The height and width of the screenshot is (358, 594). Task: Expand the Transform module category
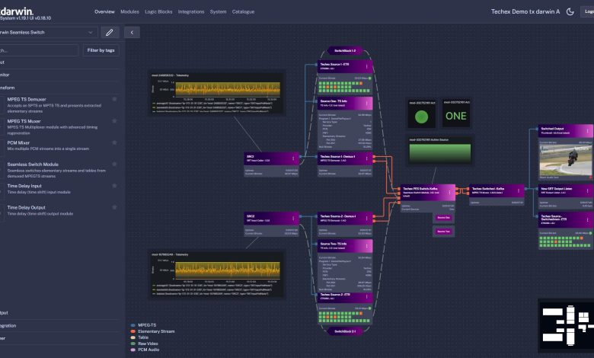pyautogui.click(x=15, y=88)
